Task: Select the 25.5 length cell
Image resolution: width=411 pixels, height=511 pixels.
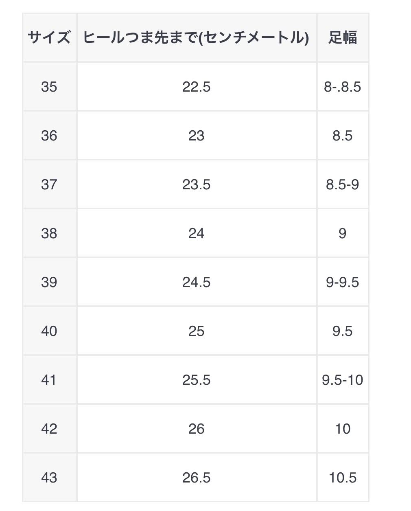Action: pyautogui.click(x=197, y=380)
